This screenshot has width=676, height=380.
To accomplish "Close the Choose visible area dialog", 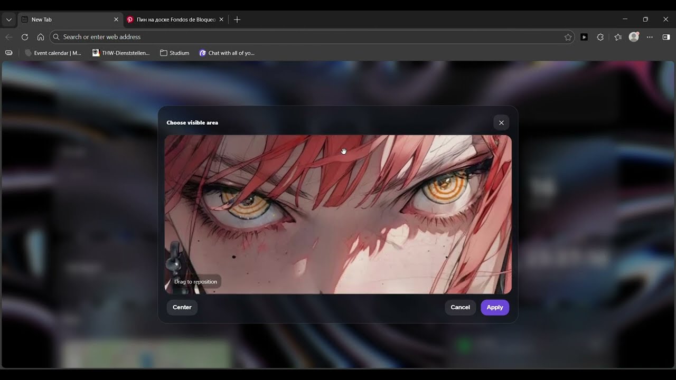I will pos(501,122).
